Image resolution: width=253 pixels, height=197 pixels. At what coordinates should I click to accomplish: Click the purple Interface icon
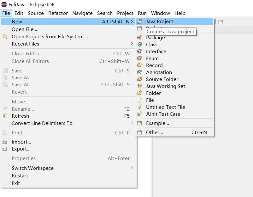[x=139, y=51]
